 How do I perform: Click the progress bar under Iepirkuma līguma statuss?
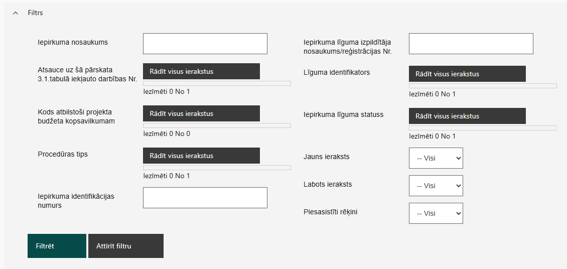click(483, 128)
